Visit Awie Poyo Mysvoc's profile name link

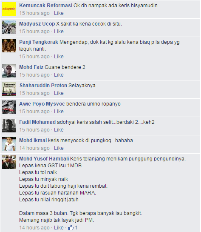(x=42, y=104)
